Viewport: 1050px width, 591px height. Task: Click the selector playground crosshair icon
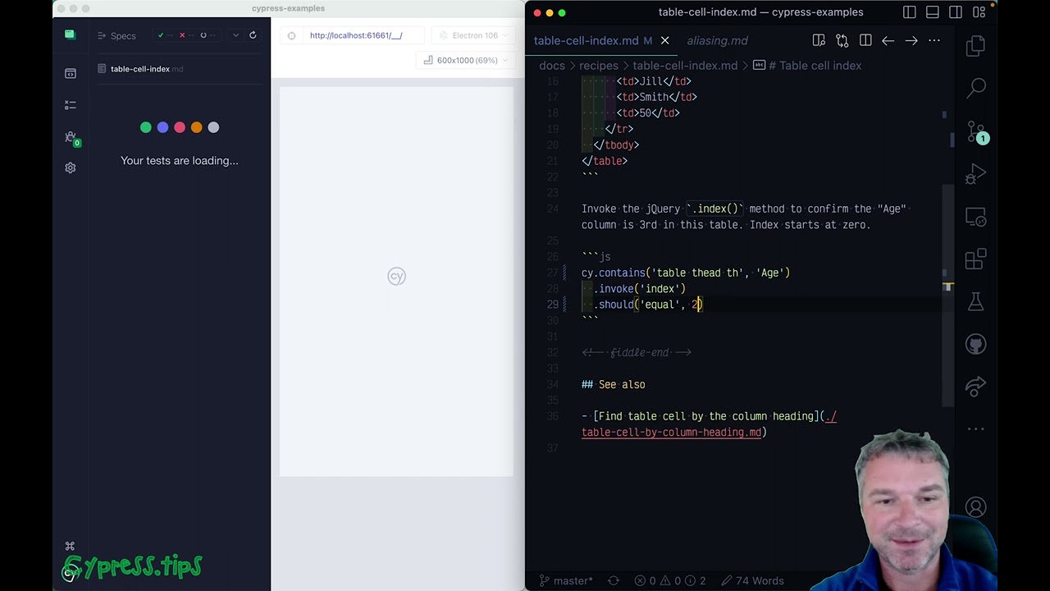click(291, 36)
